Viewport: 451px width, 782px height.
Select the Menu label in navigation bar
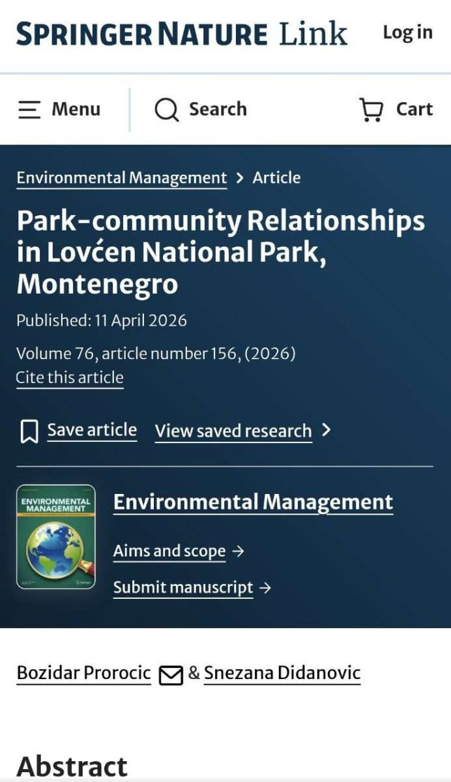(x=76, y=109)
